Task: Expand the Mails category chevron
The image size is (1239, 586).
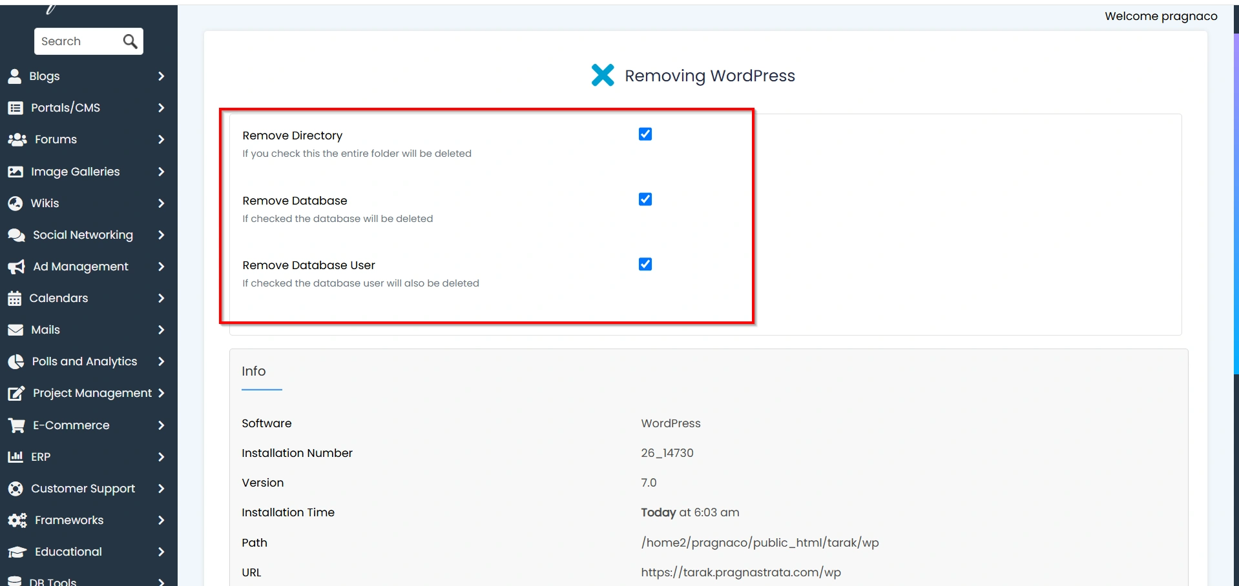Action: point(161,330)
